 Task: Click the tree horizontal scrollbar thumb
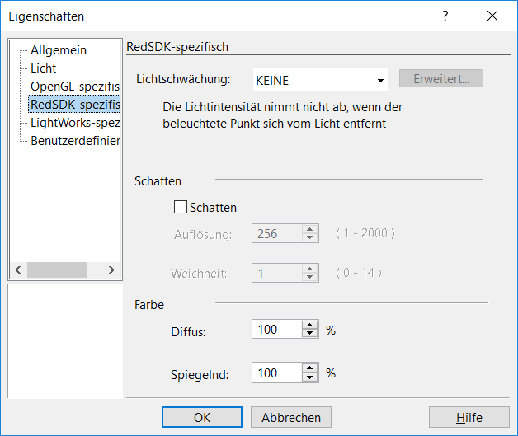[57, 270]
